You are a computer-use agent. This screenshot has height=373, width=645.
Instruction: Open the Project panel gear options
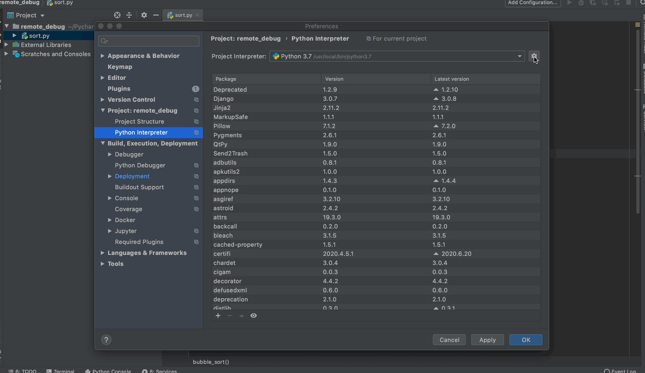[144, 15]
